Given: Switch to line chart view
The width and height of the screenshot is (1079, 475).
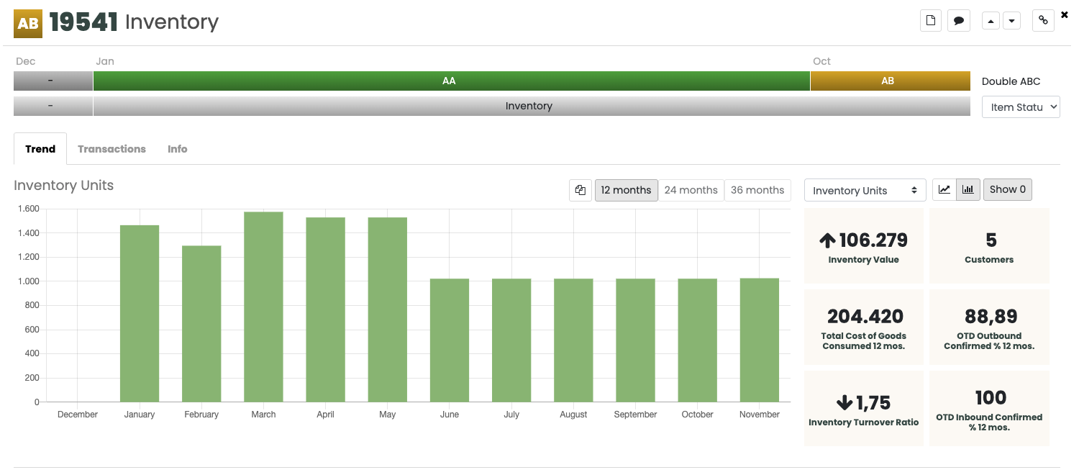Looking at the screenshot, I should (944, 190).
